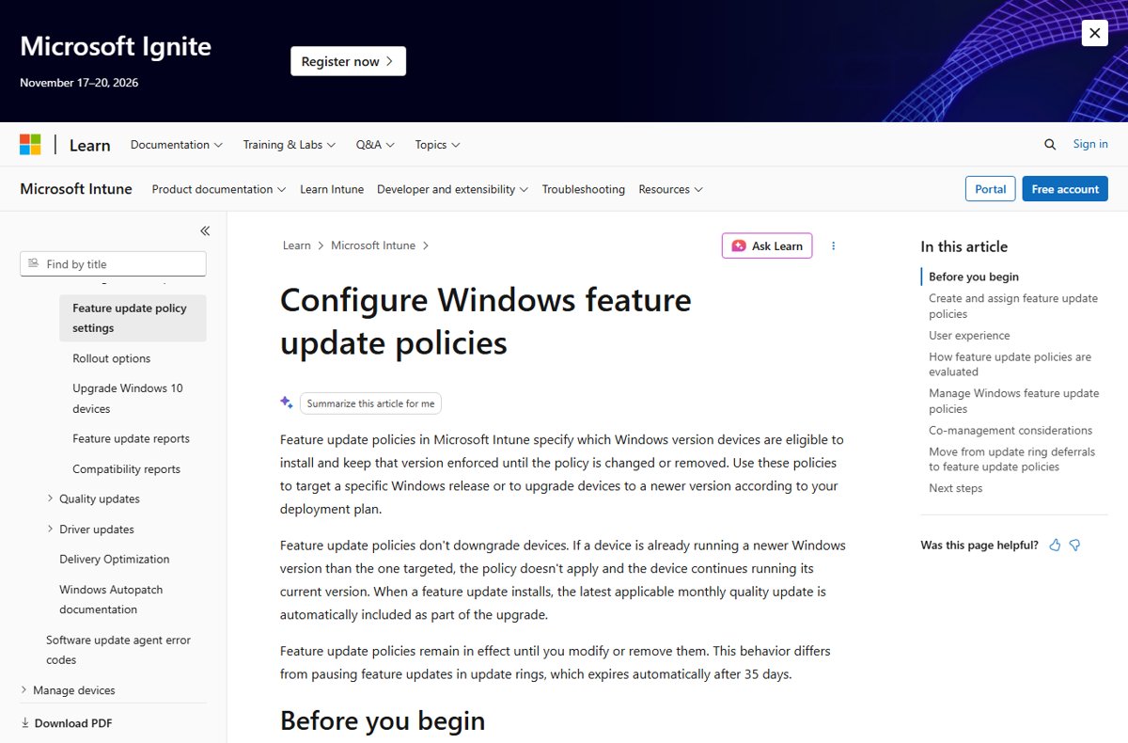This screenshot has height=743, width=1128.
Task: Open Upgrade Windows 10 devices item
Action: coord(128,399)
